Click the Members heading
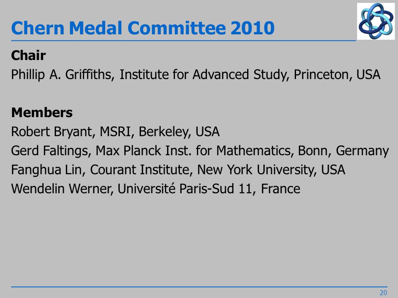The width and height of the screenshot is (398, 298). pyautogui.click(x=42, y=113)
